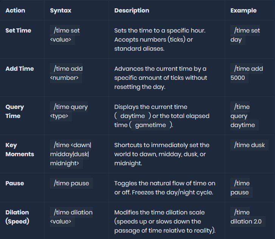Select the /time add <number> syntax code
The width and height of the screenshot is (275, 239).
pyautogui.click(x=66, y=73)
